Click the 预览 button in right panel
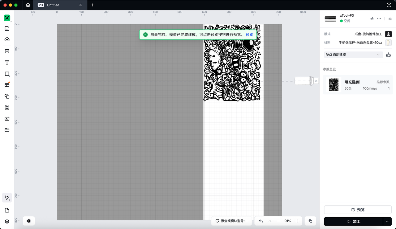396x229 pixels. (358, 210)
